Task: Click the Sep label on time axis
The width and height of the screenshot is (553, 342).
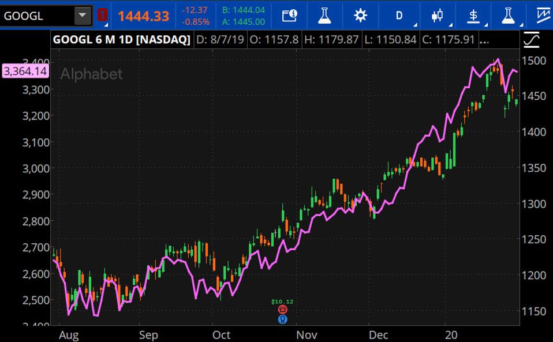Action: pos(148,335)
